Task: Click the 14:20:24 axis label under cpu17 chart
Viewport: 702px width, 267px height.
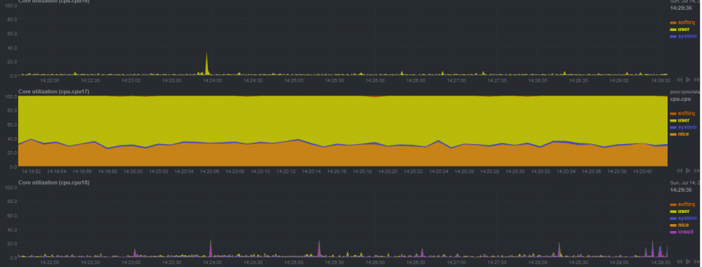Action: point(439,171)
